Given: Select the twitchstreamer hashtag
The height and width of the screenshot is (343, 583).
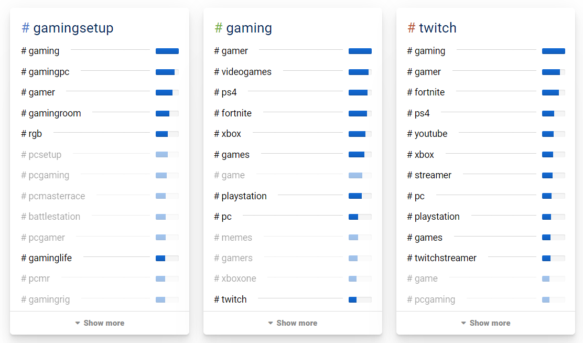Looking at the screenshot, I should coord(442,258).
